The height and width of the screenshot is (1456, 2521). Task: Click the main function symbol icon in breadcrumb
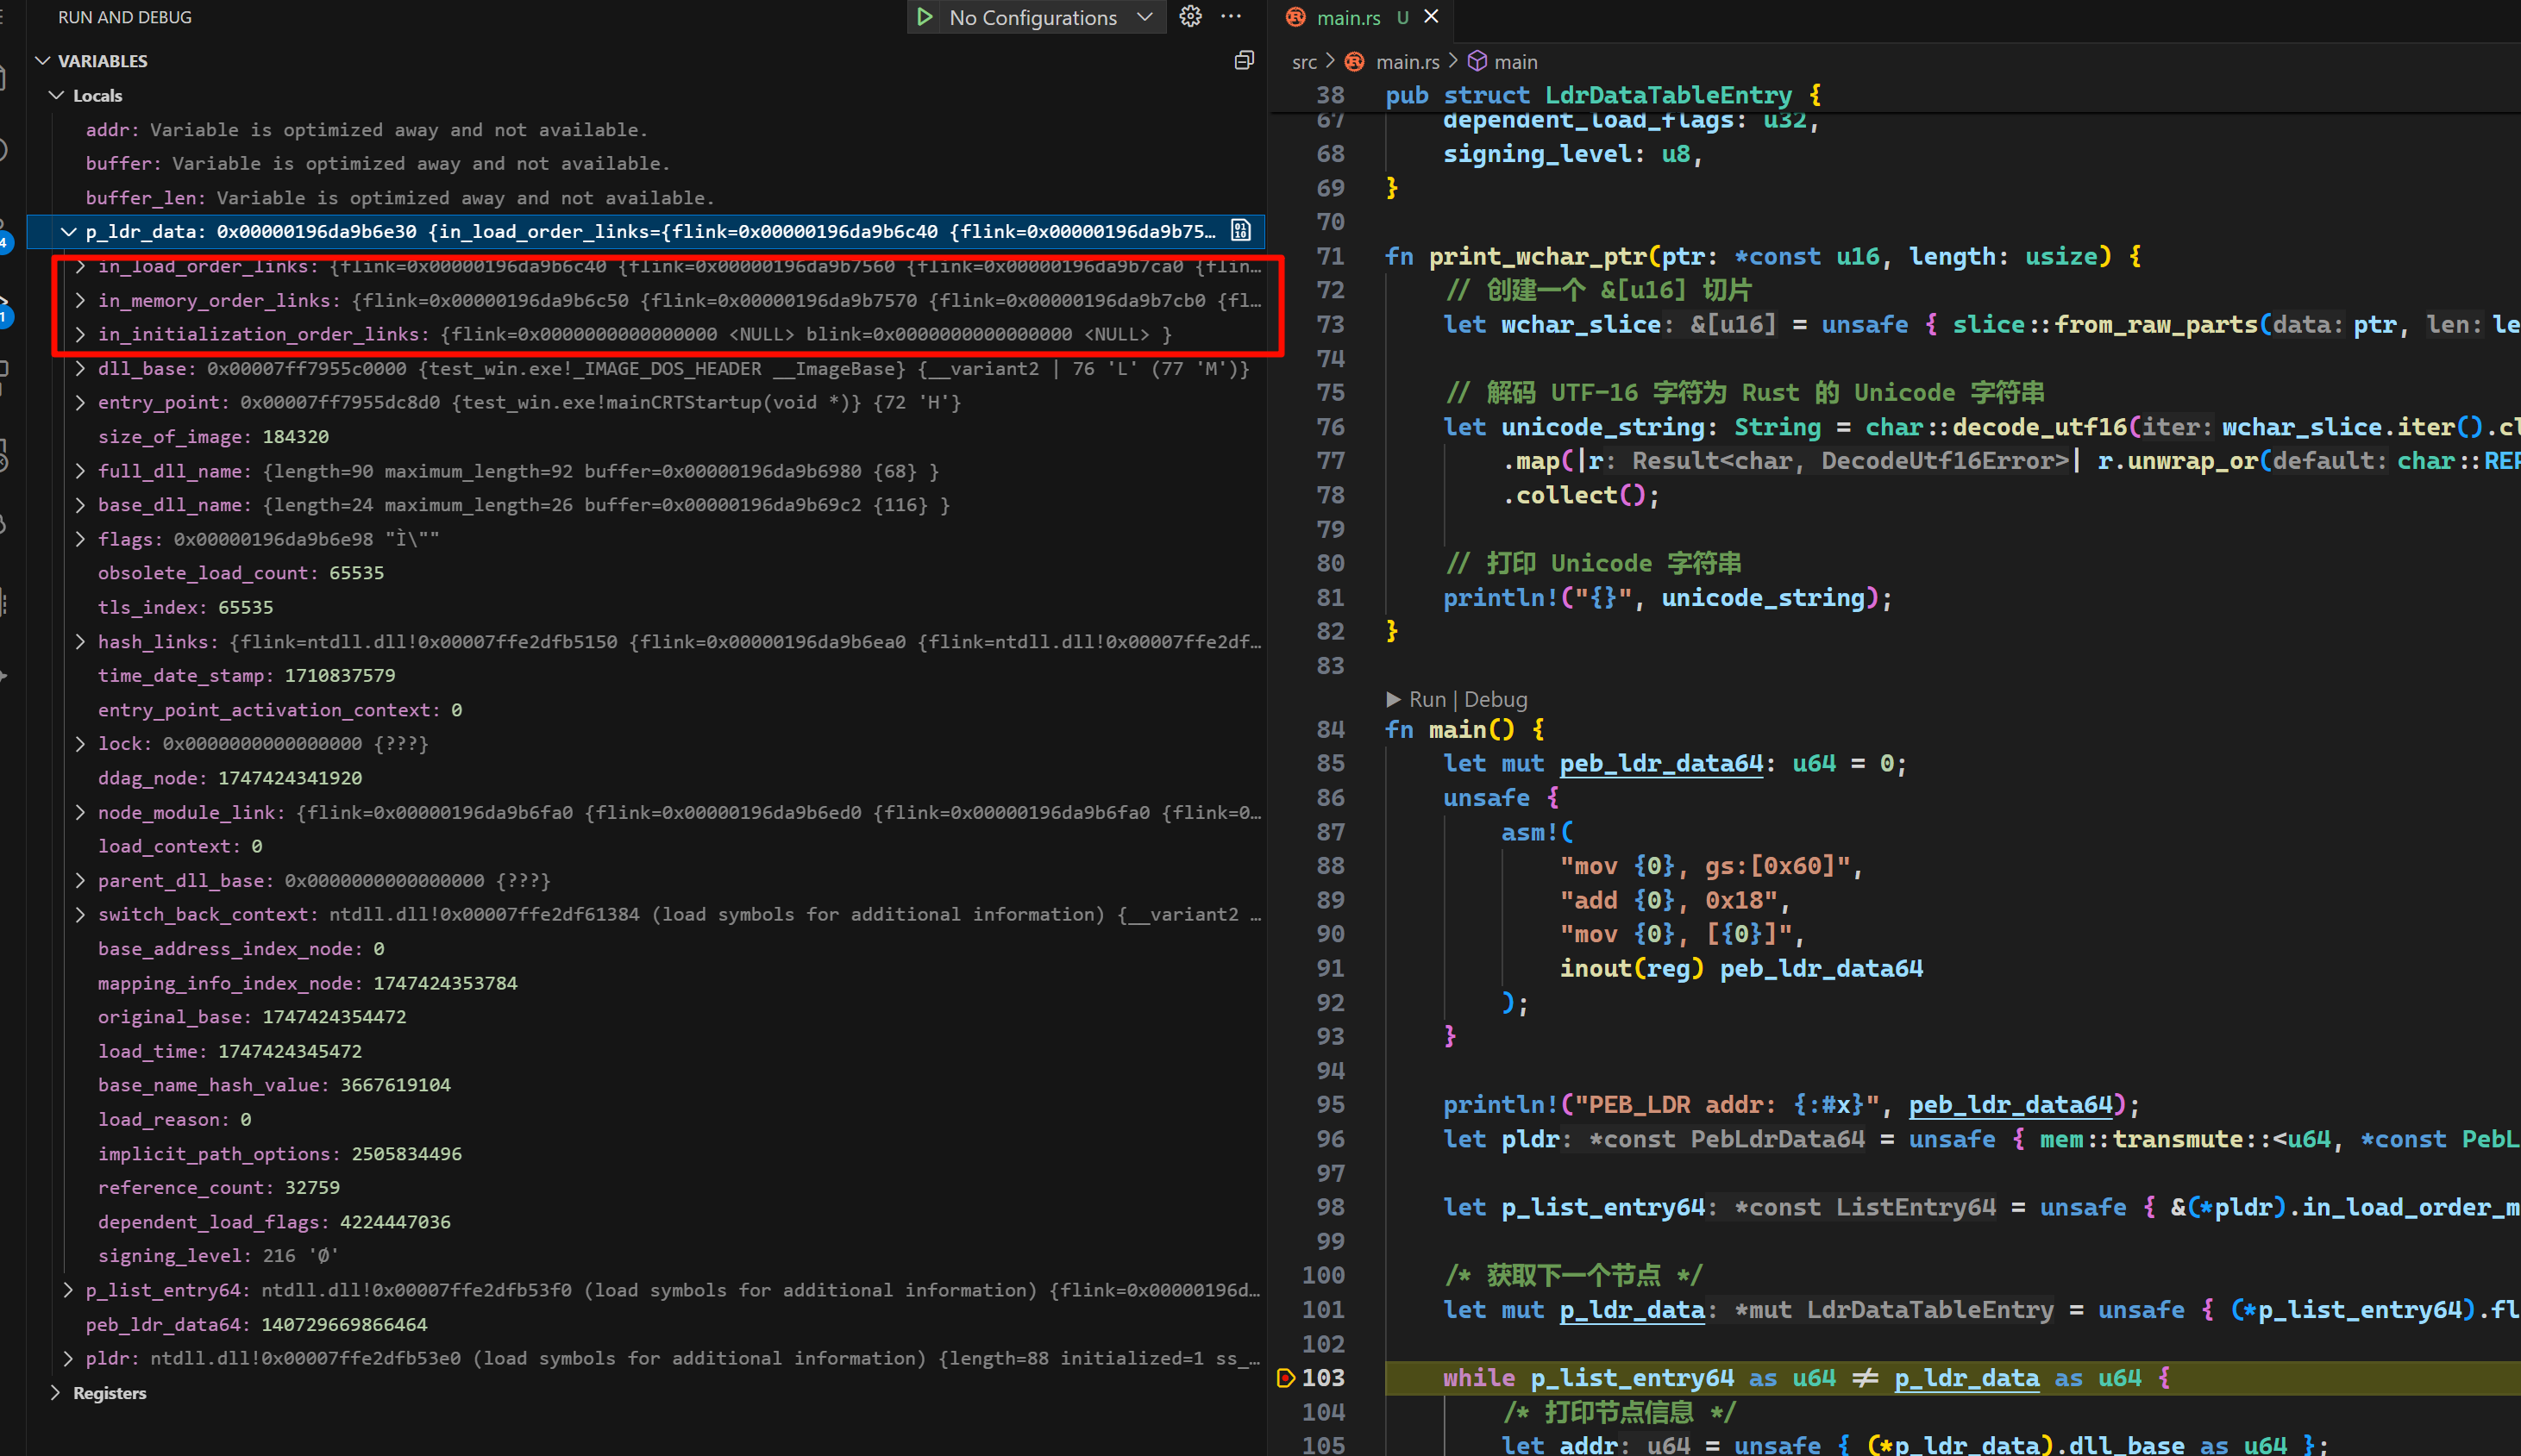[x=1477, y=62]
